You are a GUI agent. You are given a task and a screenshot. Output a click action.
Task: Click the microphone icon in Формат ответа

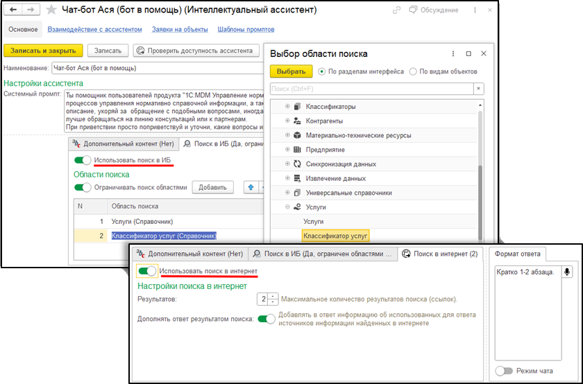click(567, 272)
